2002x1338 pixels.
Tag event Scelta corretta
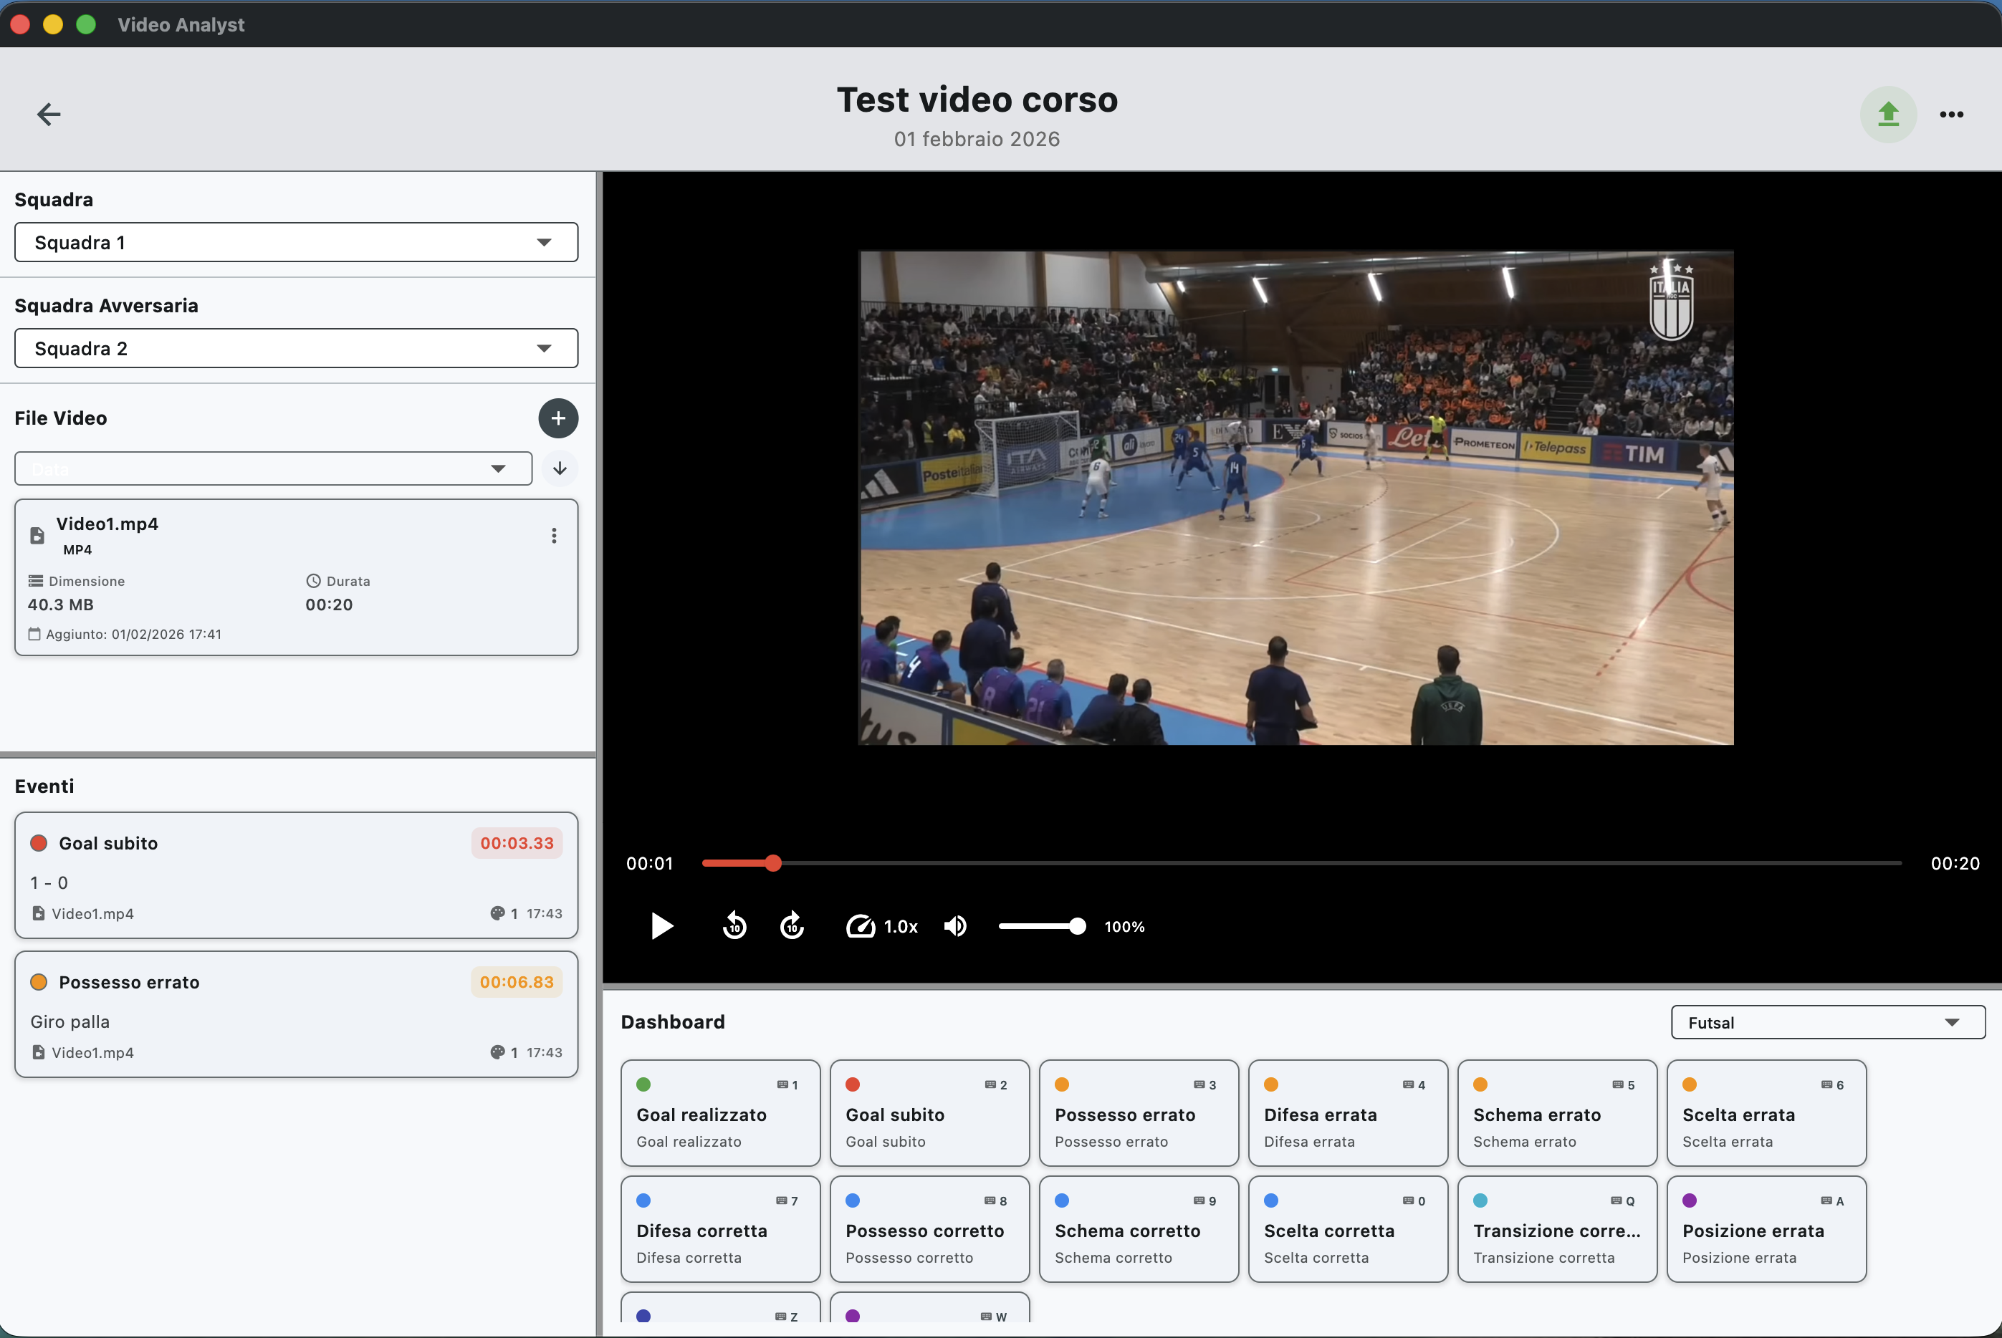[1348, 1229]
